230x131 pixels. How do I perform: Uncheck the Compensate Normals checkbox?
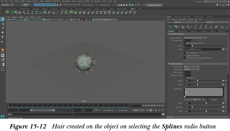click(x=185, y=55)
